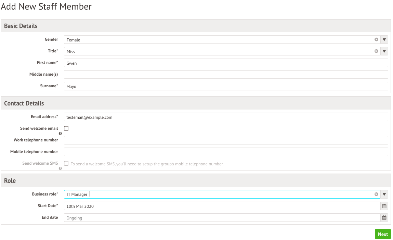
Task: Click the Send welcome email label
Action: tap(39, 128)
